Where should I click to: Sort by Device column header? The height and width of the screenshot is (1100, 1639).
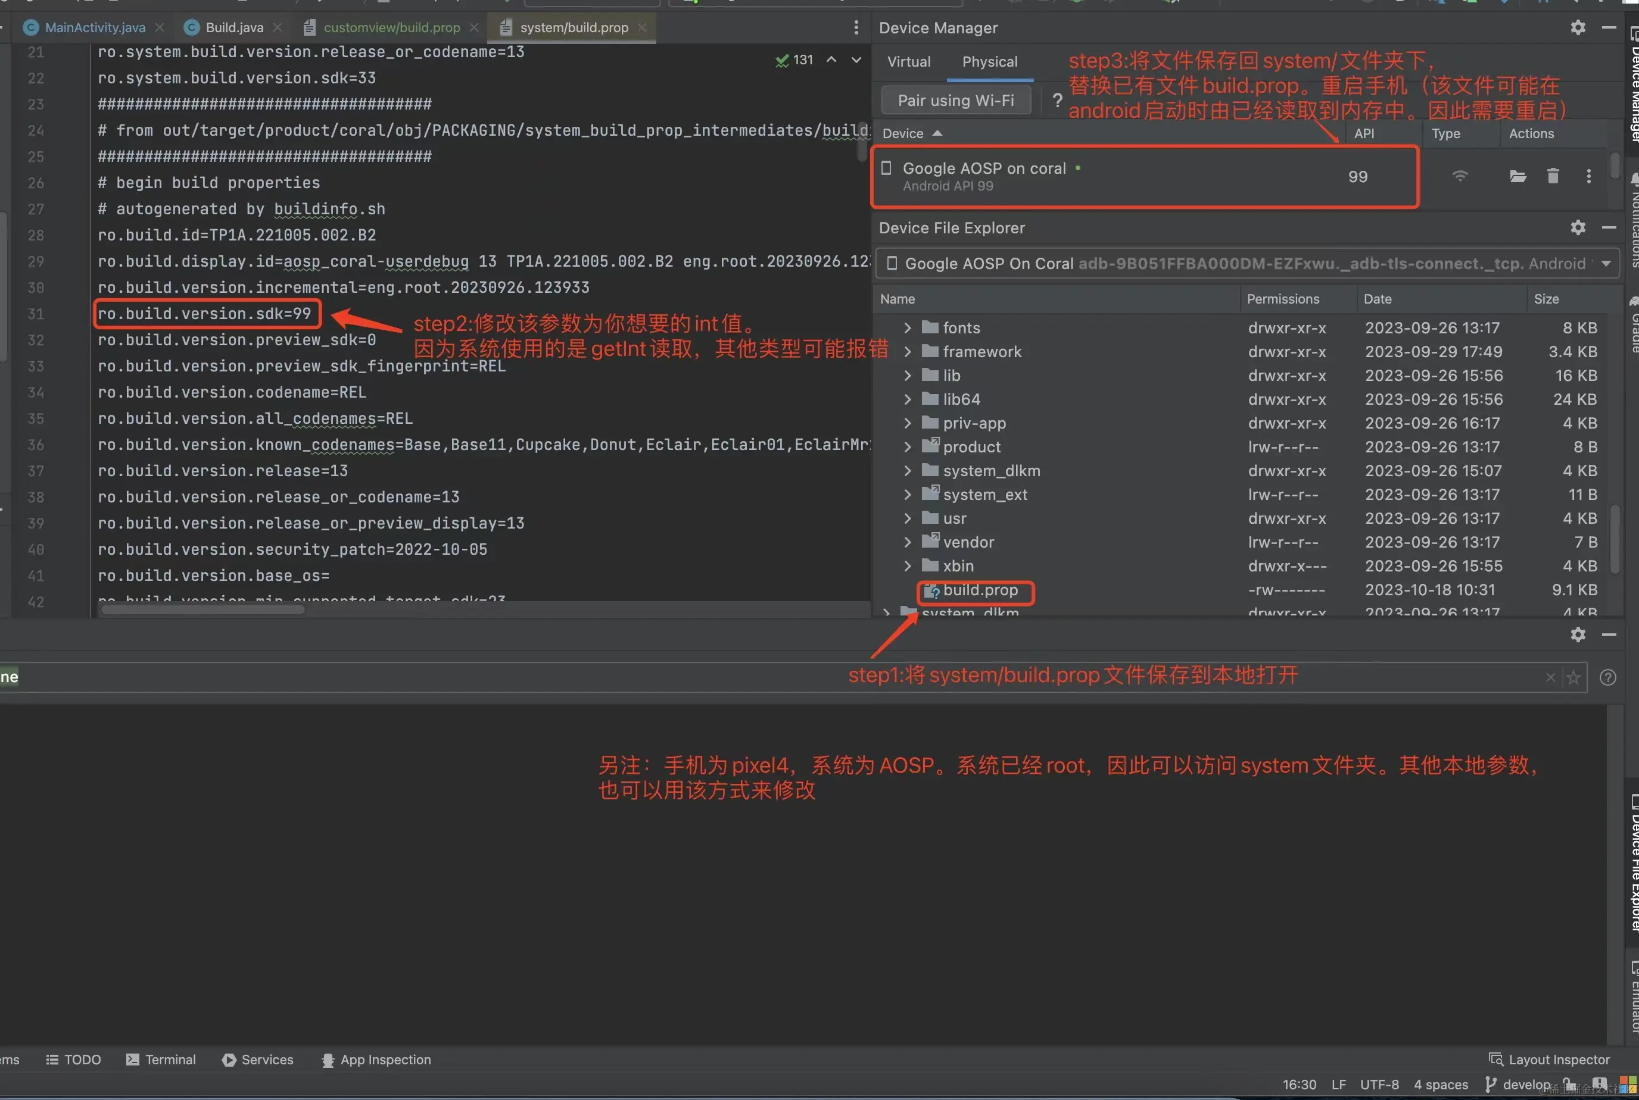(x=911, y=133)
